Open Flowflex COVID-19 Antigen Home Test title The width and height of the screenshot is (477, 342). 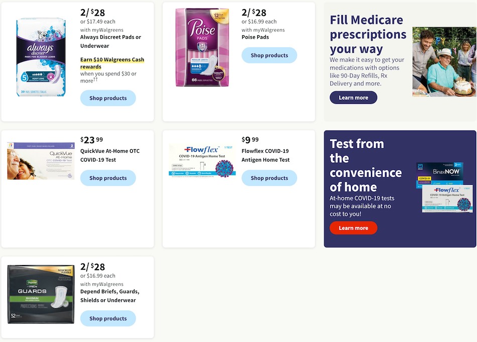pyautogui.click(x=266, y=155)
